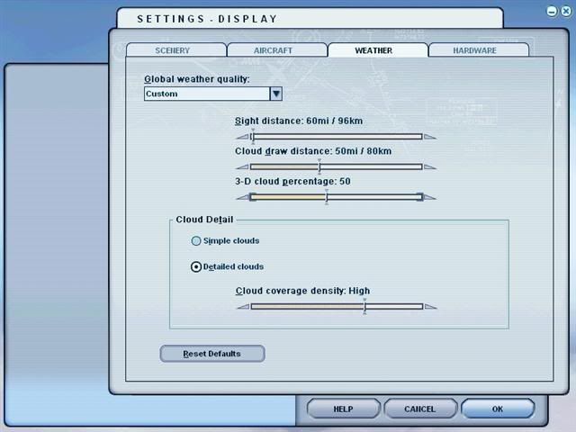
Task: Raise Cloud coverage density with right arrow
Action: point(430,307)
